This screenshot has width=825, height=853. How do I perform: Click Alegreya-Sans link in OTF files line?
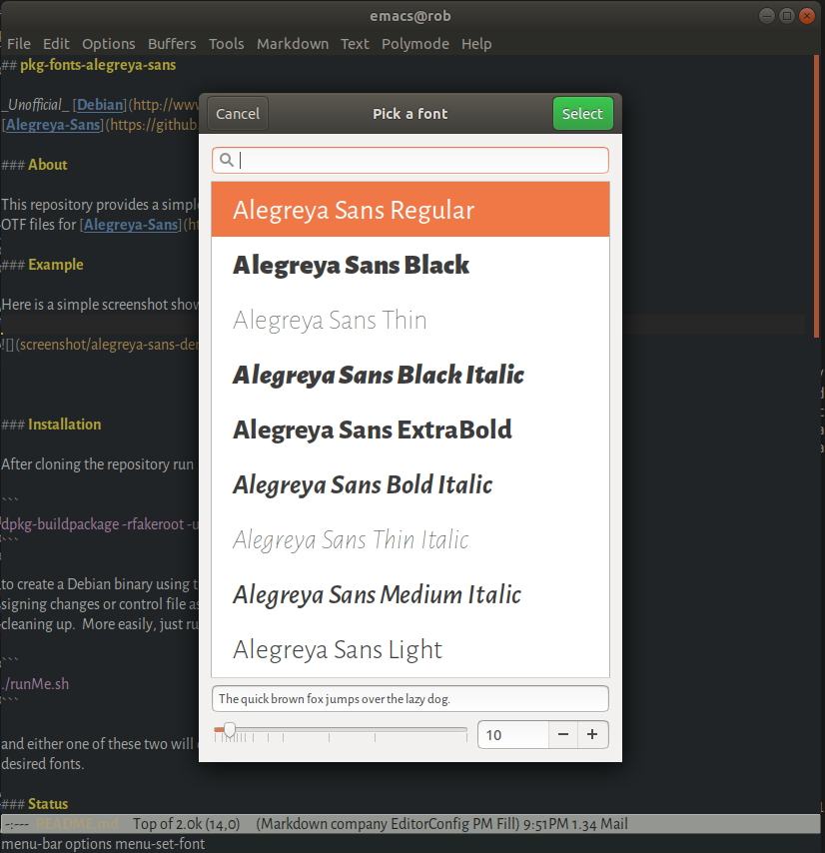click(131, 224)
